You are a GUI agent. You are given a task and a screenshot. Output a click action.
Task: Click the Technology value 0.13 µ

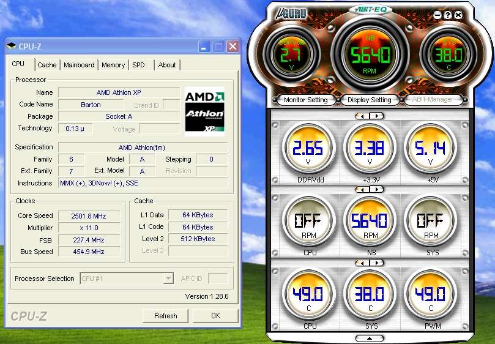75,129
